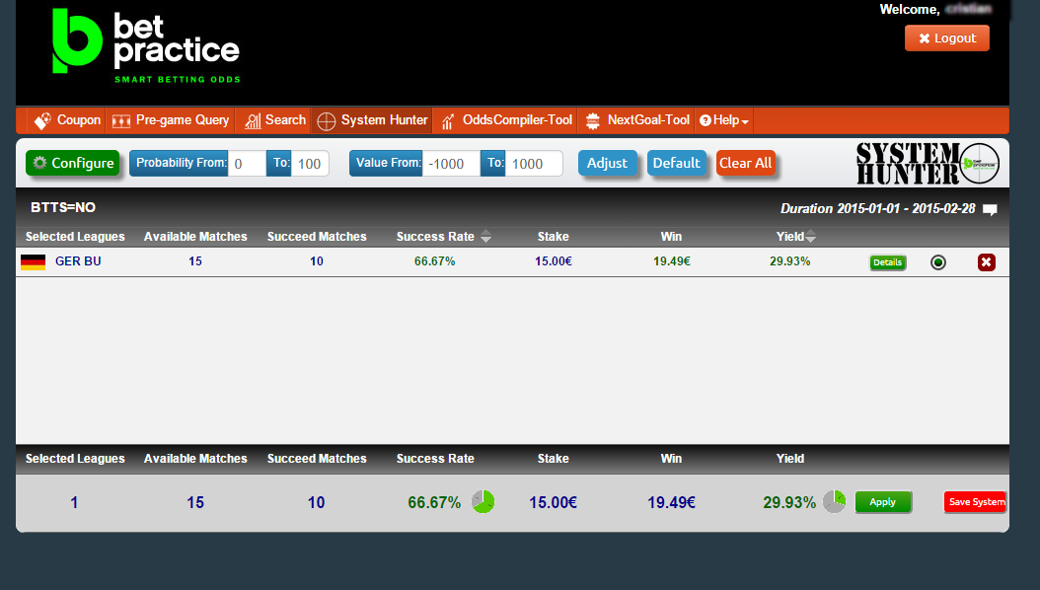Remove the GER BU row

pyautogui.click(x=987, y=262)
